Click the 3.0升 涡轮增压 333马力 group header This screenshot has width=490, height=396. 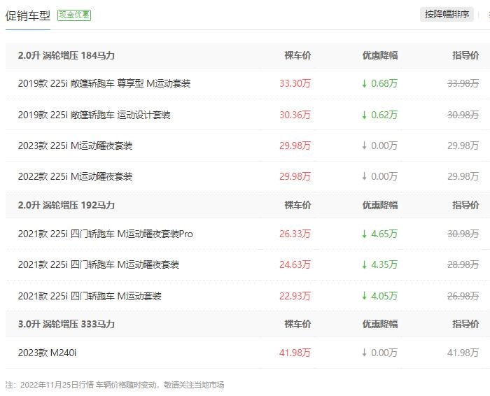[x=66, y=324]
